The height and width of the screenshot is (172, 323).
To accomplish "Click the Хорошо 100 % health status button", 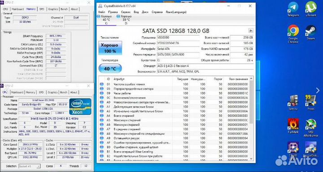I will 110,48.
